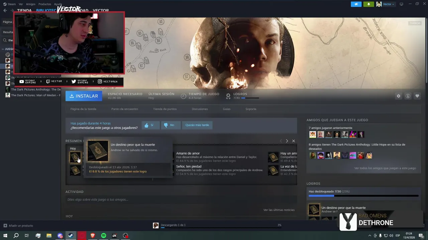Click Señor, ten piedad achievement
This screenshot has width=428, height=240.
tap(189, 166)
